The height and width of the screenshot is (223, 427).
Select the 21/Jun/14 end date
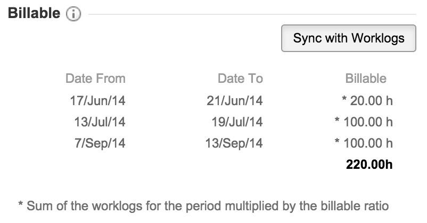[235, 100]
